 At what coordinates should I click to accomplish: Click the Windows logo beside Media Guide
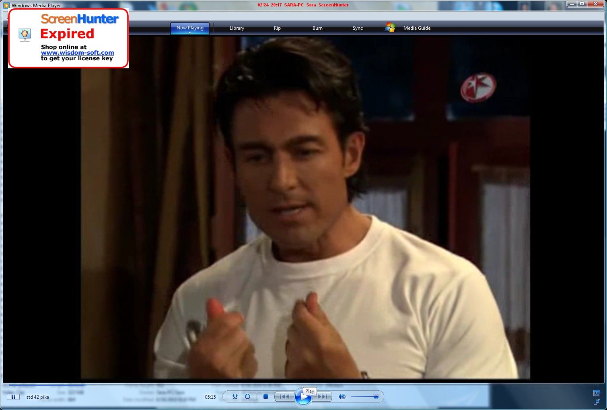390,28
